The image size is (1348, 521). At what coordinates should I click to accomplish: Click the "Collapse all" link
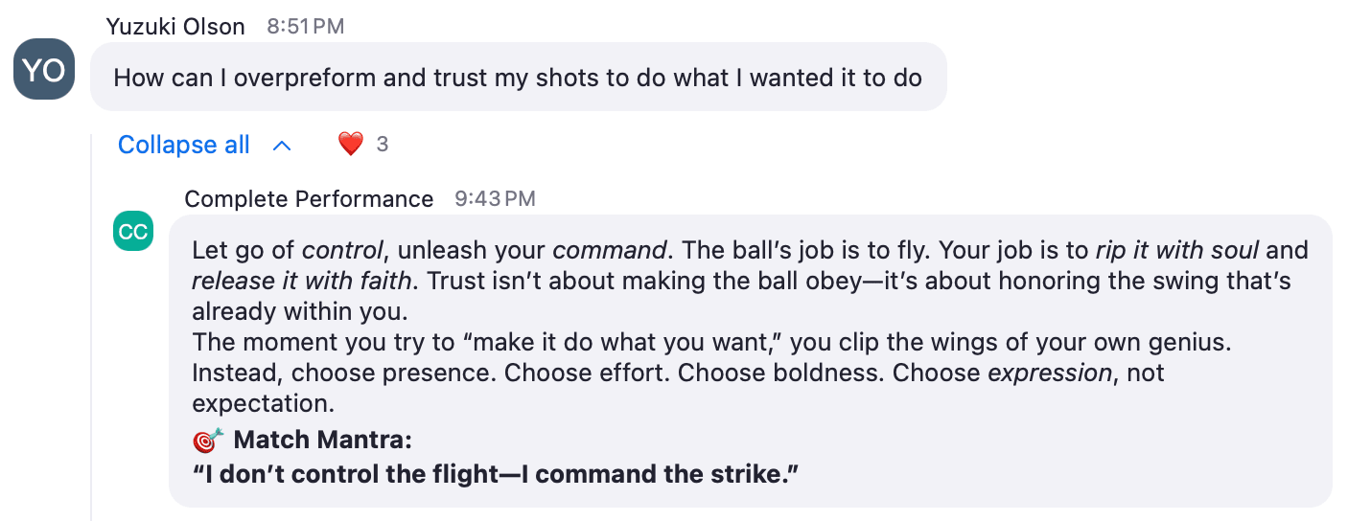[x=184, y=145]
